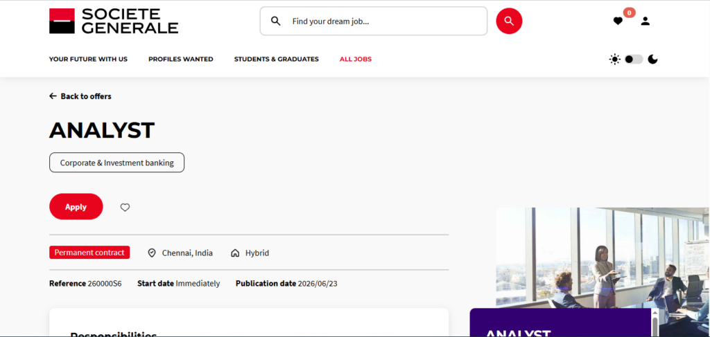Click publication date '2026/06/23'
Viewport: 710px width, 337px height.
tap(318, 284)
